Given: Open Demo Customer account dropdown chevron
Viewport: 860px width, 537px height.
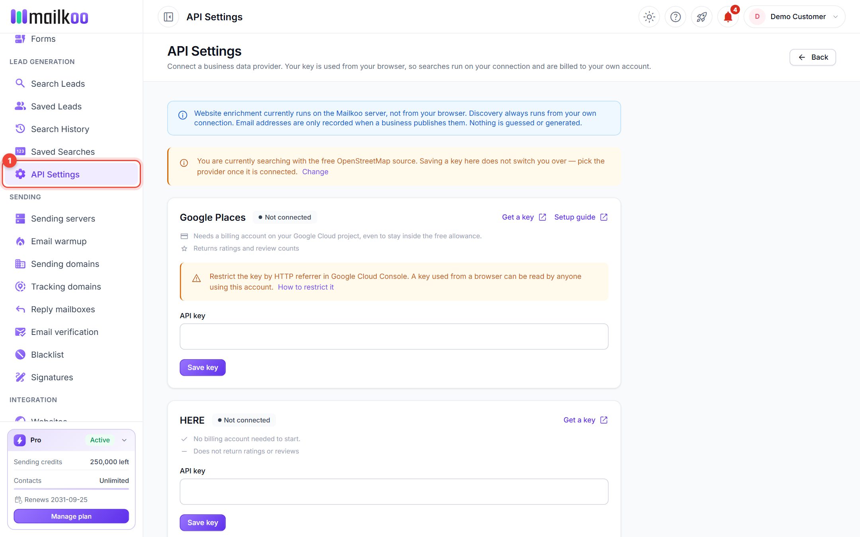Looking at the screenshot, I should pyautogui.click(x=835, y=17).
